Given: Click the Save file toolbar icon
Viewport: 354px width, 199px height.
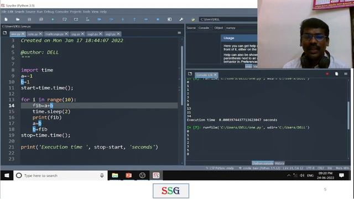Looking at the screenshot, I should point(29,19).
